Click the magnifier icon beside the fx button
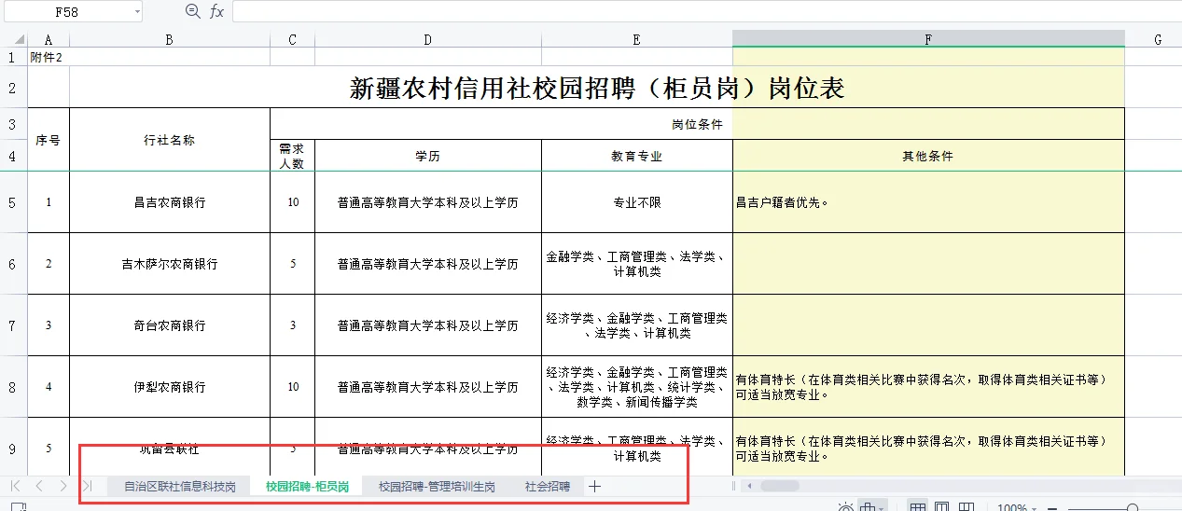Image resolution: width=1182 pixels, height=511 pixels. (193, 11)
